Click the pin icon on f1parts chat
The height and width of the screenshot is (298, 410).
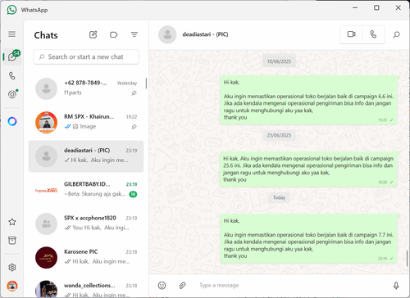[134, 93]
